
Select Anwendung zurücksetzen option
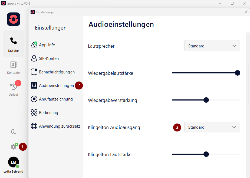[x=55, y=126]
